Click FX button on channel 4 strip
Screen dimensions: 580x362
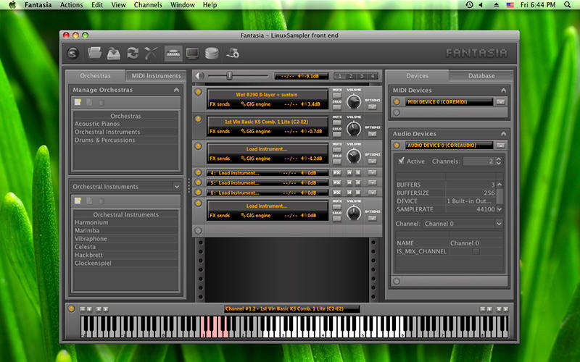336,172
